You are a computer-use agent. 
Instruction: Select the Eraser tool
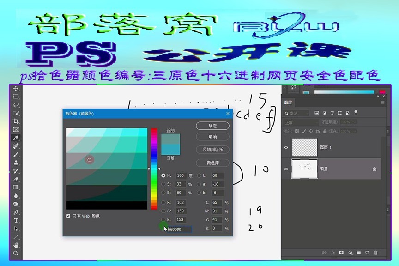16,179
